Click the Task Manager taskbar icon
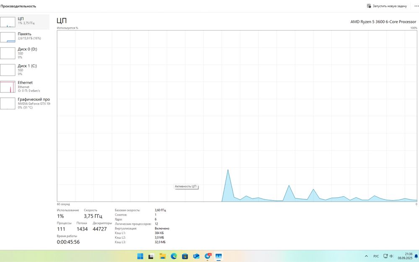 coord(219,256)
